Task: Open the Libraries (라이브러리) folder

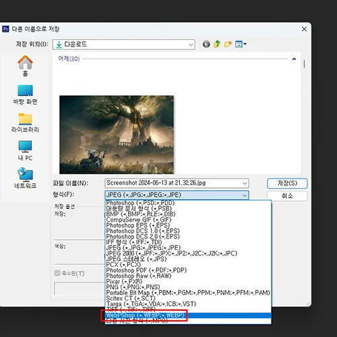Action: click(x=25, y=119)
